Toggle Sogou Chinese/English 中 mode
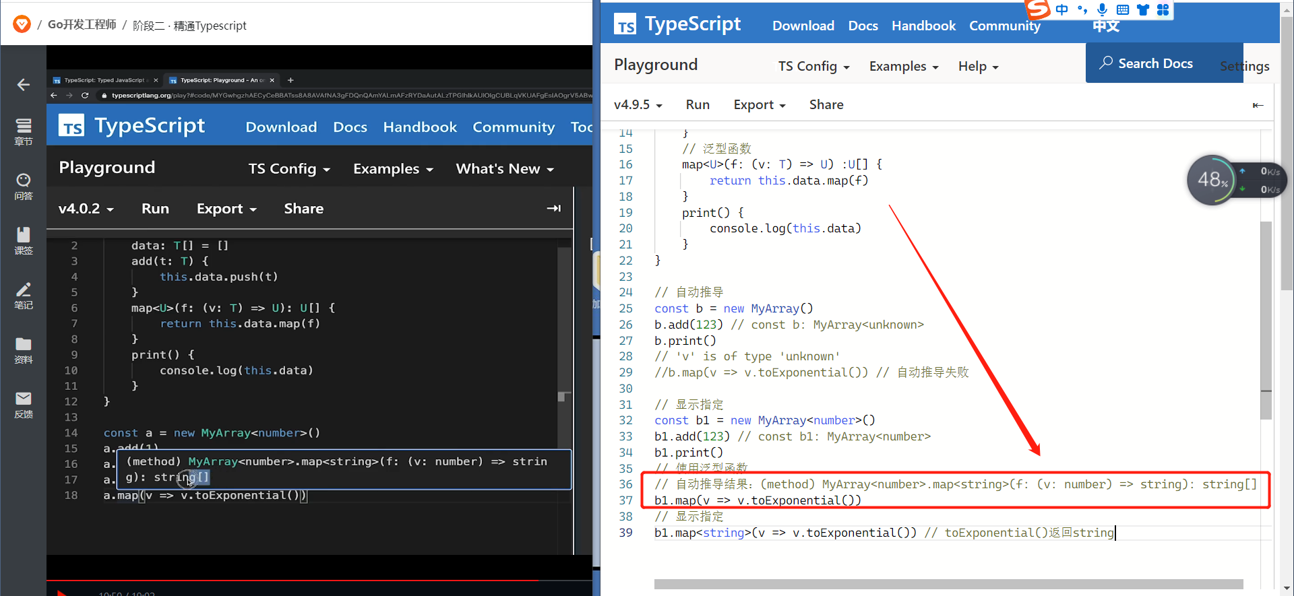1294x596 pixels. (x=1062, y=9)
